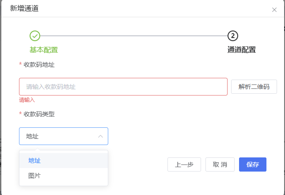Click the 收款码地址 field label
This screenshot has width=285, height=195.
39,65
